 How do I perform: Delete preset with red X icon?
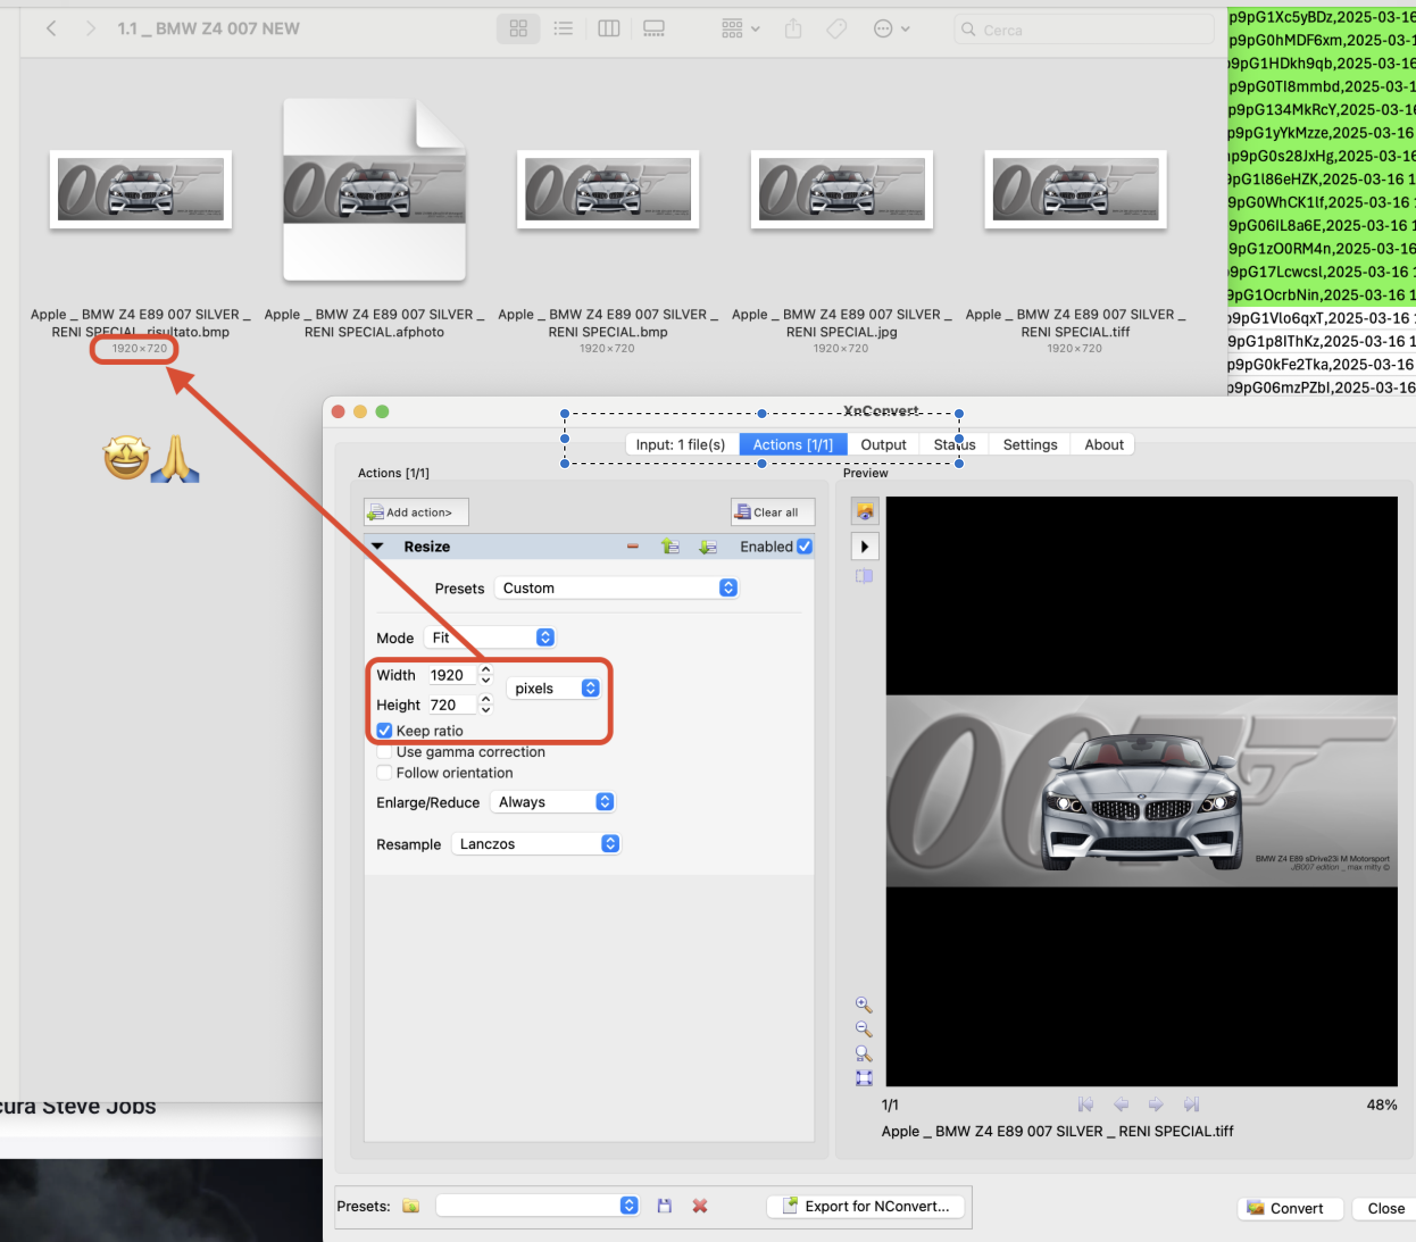tap(699, 1206)
